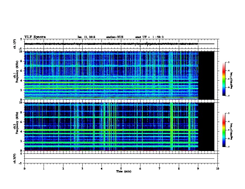Click the log(PSD) label beside ch.1 colorbar
The height and width of the screenshot is (189, 245).
(x=231, y=80)
